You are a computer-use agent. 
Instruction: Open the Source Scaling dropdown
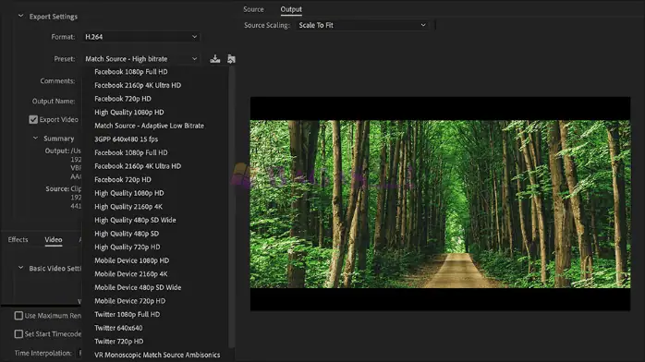(x=362, y=25)
